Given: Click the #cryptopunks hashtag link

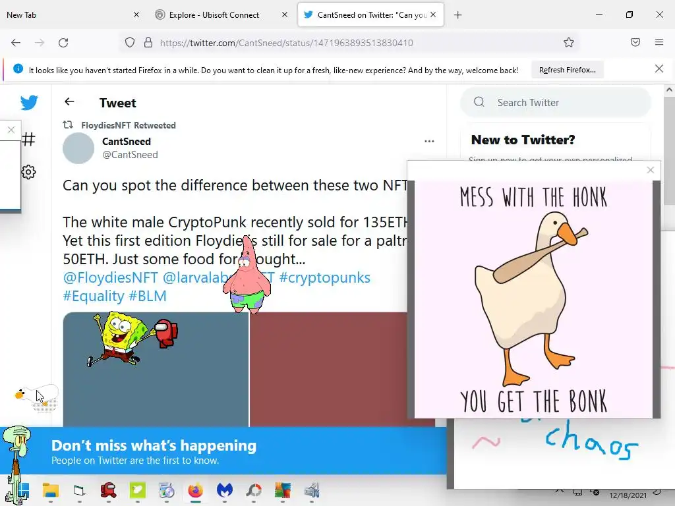Looking at the screenshot, I should coord(324,277).
